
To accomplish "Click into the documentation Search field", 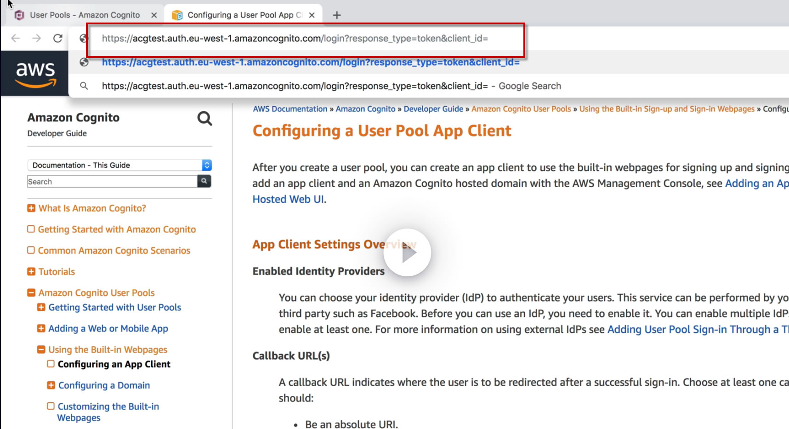I will [x=112, y=182].
